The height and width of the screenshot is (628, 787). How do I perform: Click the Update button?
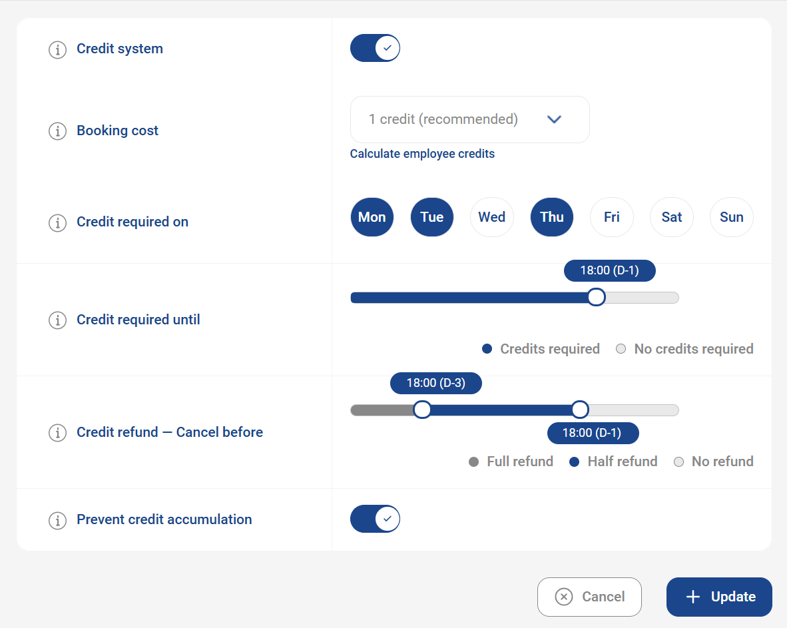719,597
